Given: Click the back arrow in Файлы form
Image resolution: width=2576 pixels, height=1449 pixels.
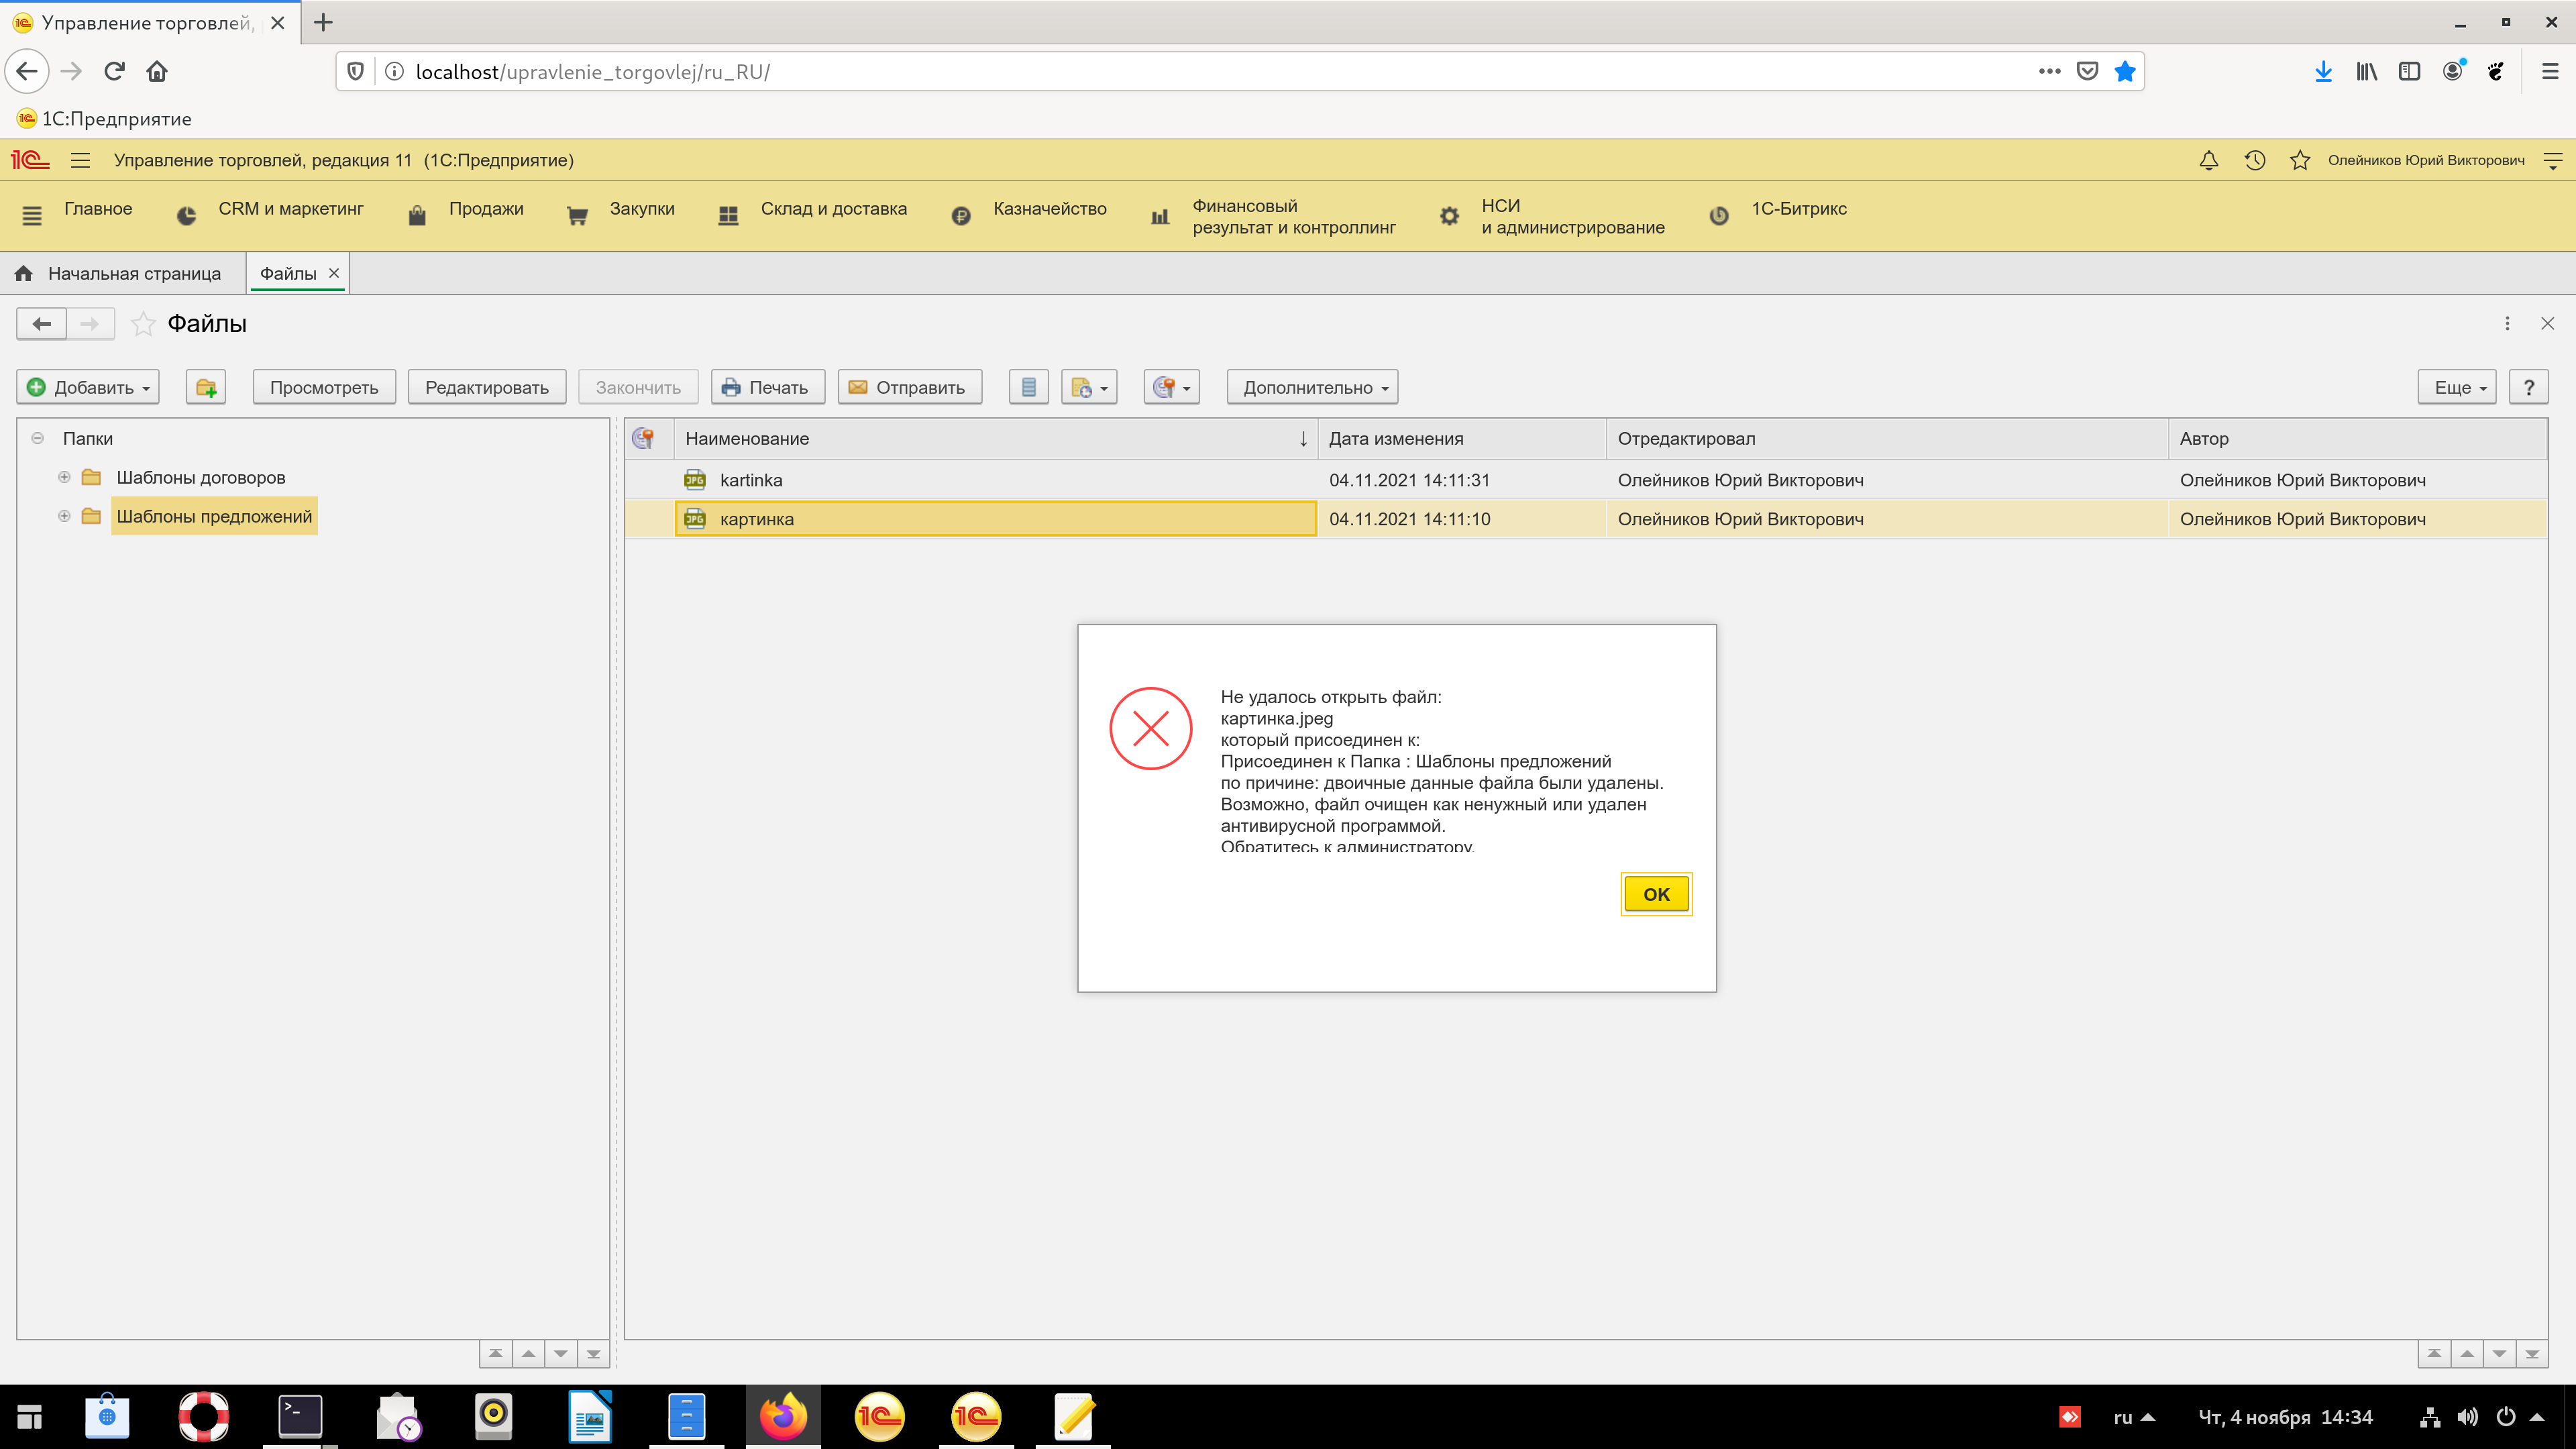Looking at the screenshot, I should coord(41,323).
